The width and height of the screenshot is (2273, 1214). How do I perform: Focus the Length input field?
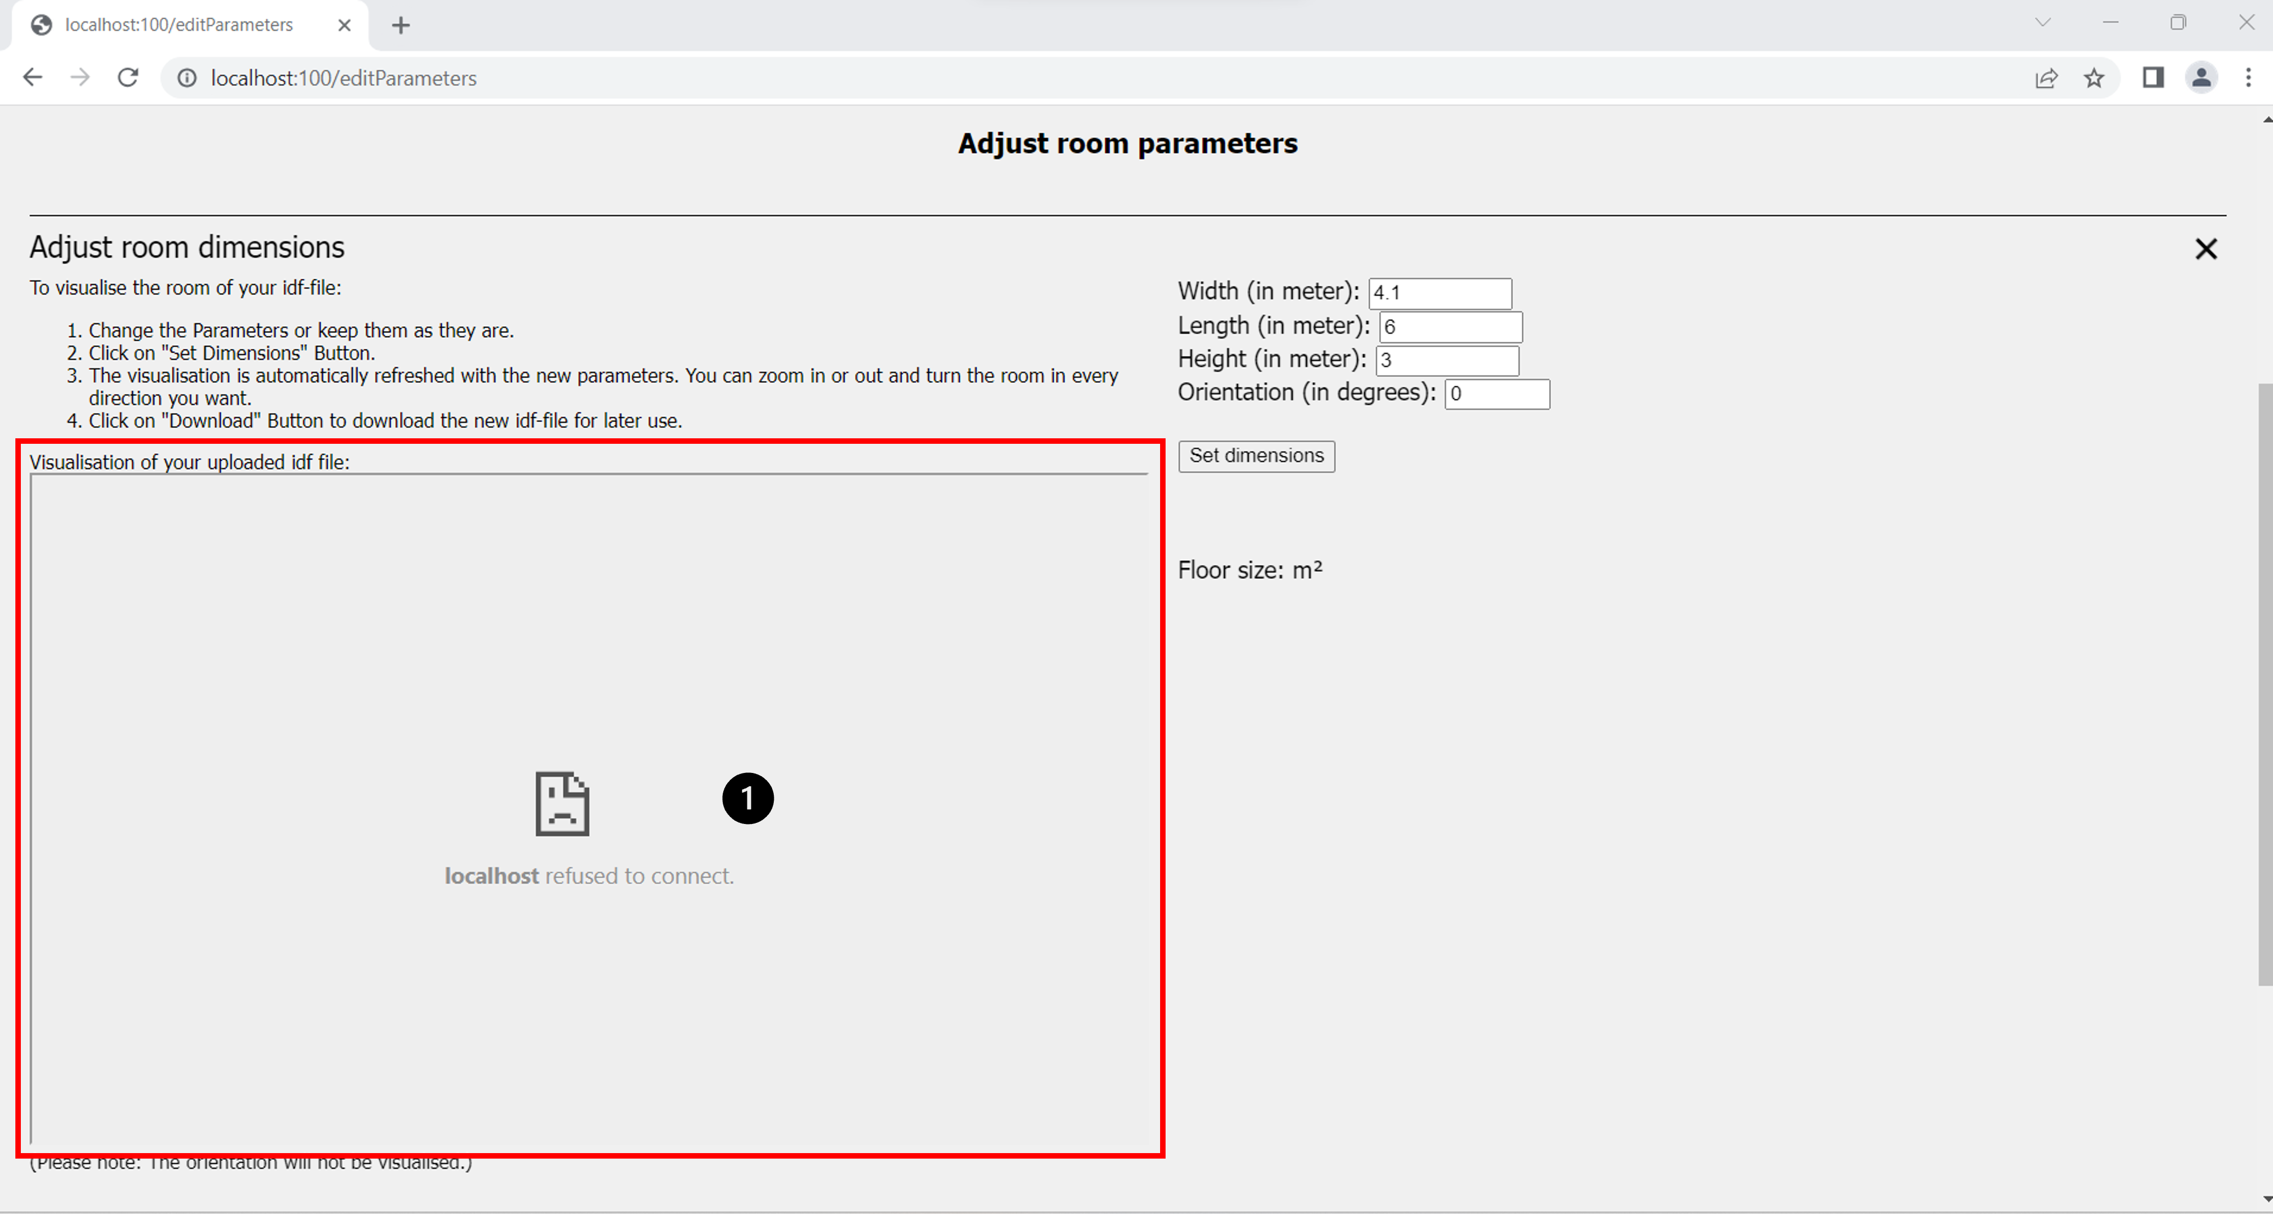(1450, 328)
